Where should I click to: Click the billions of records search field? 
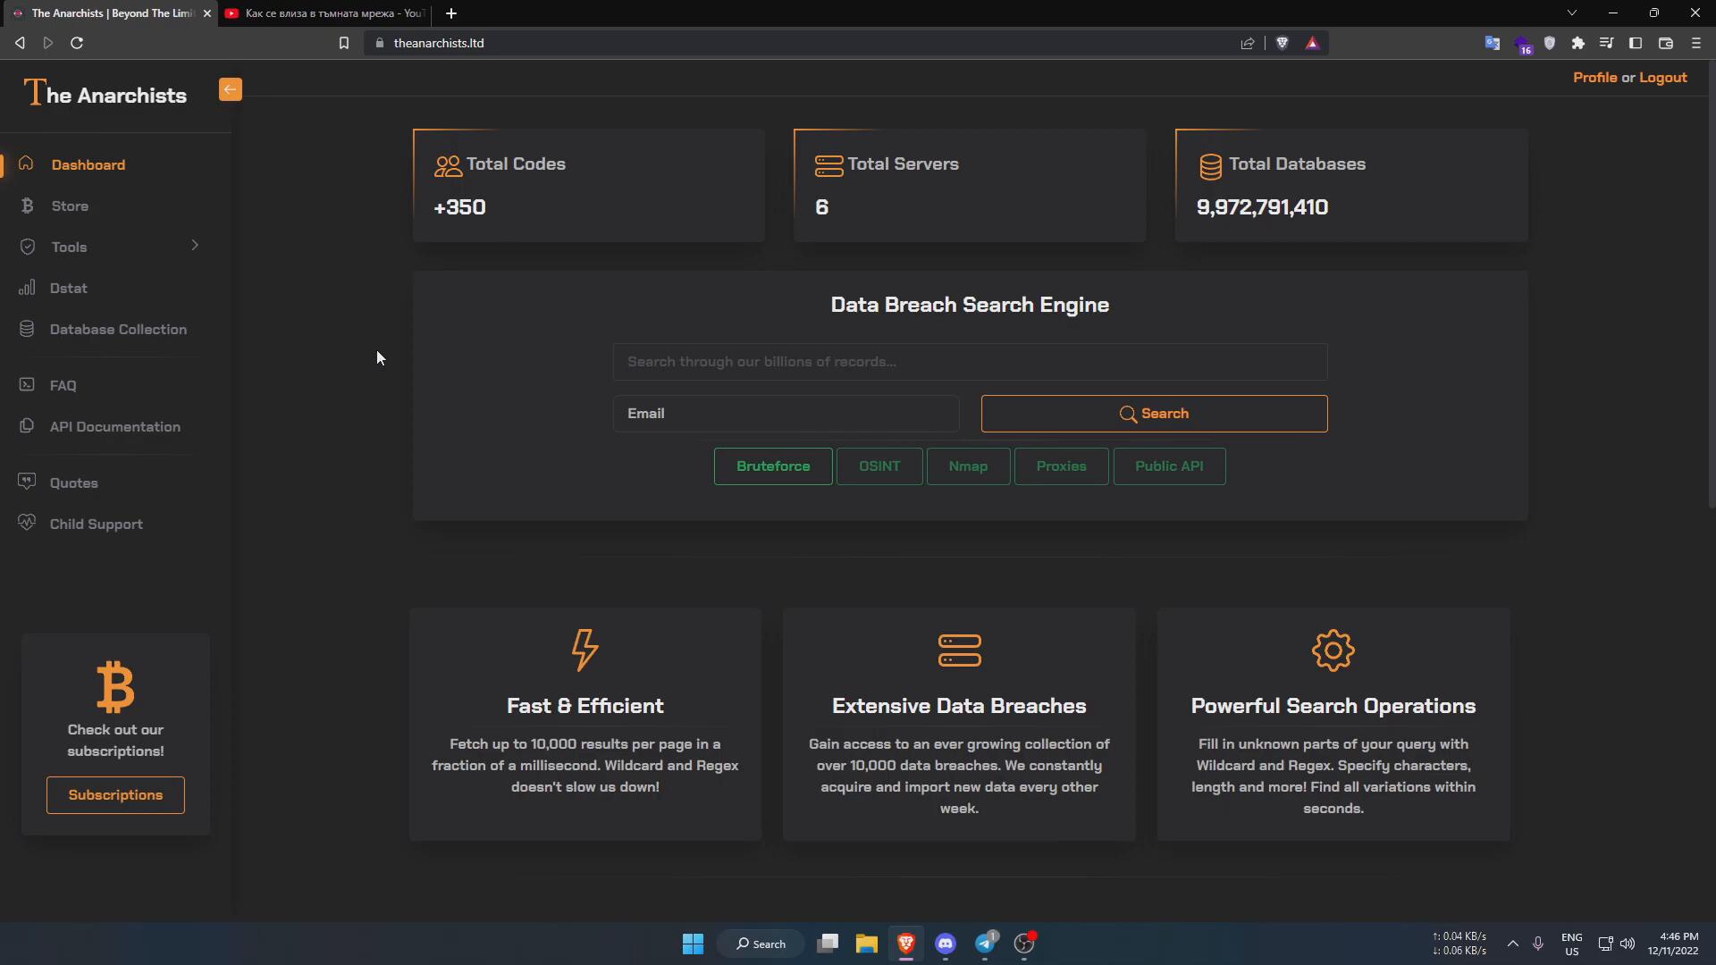(x=970, y=362)
